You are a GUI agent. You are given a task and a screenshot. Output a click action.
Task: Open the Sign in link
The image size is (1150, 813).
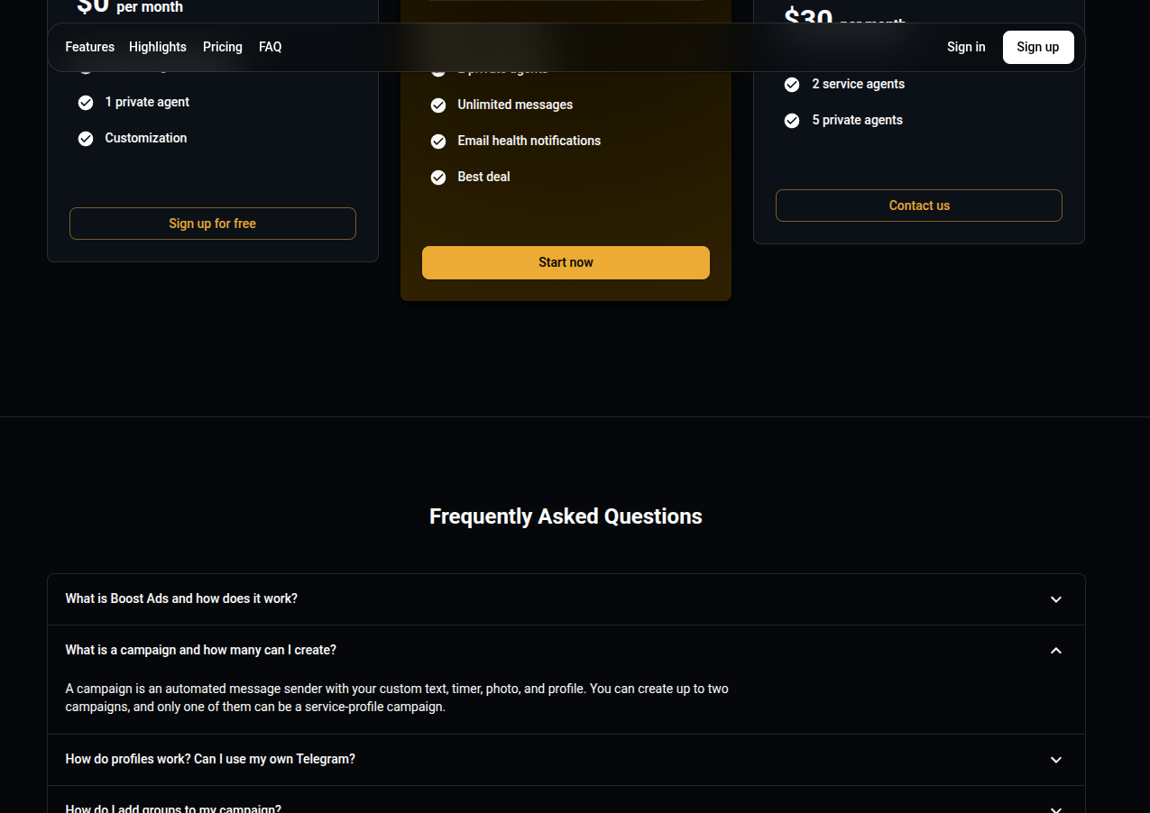click(x=966, y=47)
